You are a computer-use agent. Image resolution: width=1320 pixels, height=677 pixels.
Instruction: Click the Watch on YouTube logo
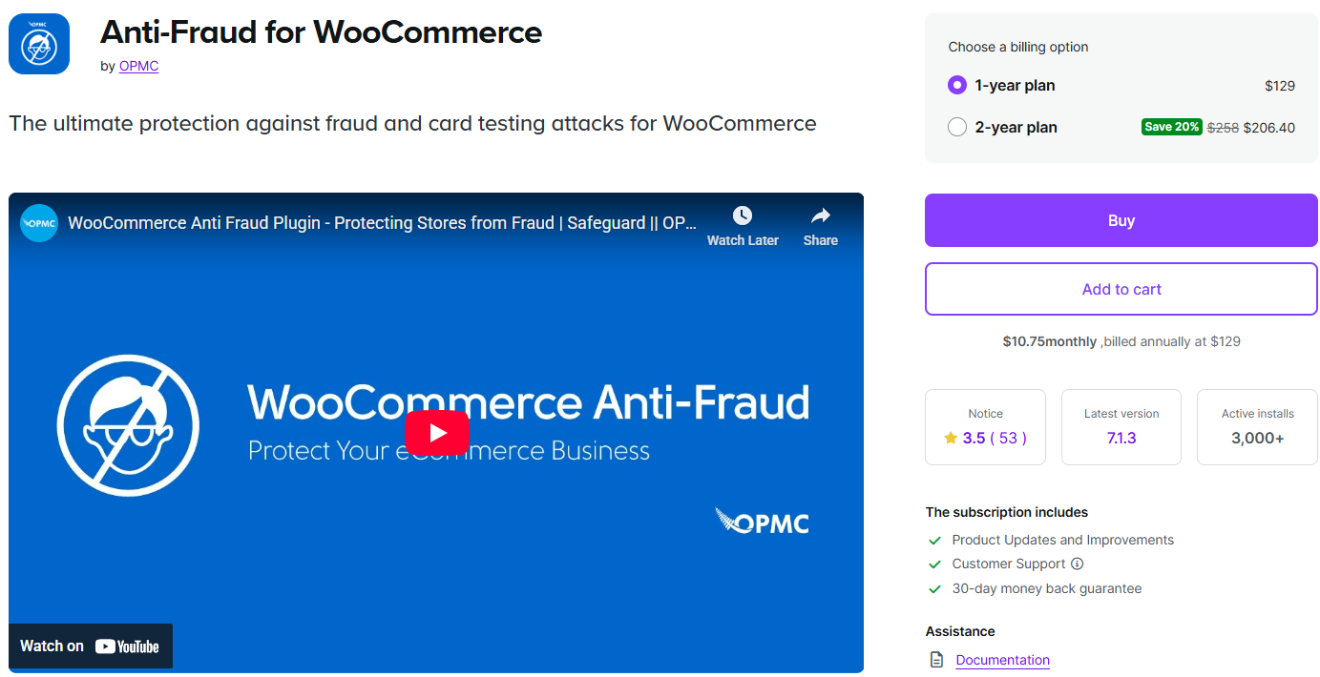coord(90,646)
